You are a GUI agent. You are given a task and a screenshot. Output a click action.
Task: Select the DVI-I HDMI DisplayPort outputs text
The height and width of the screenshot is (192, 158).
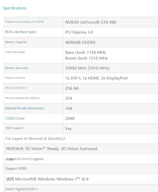point(96,78)
